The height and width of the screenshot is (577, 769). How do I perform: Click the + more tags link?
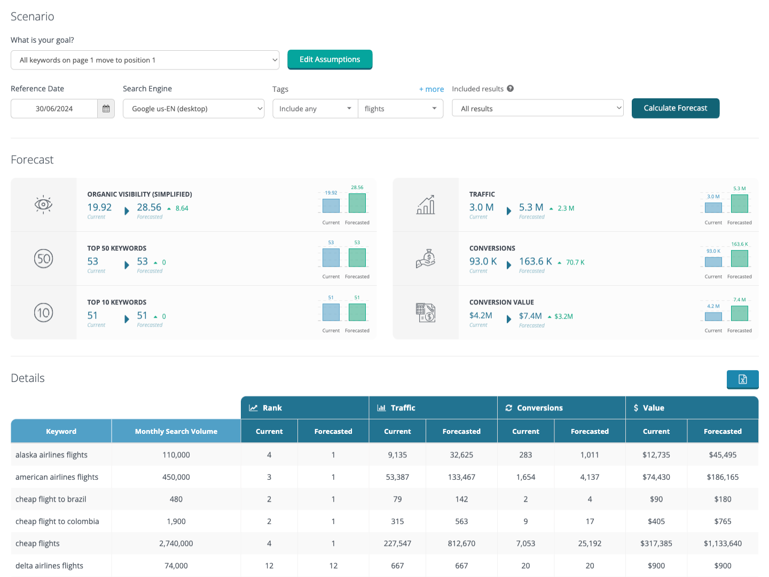coord(431,89)
